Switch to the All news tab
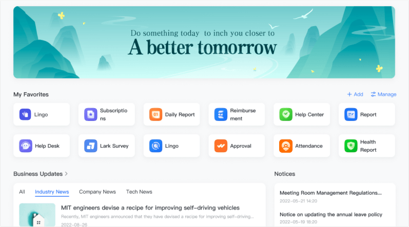This screenshot has height=227, width=409. (22, 192)
